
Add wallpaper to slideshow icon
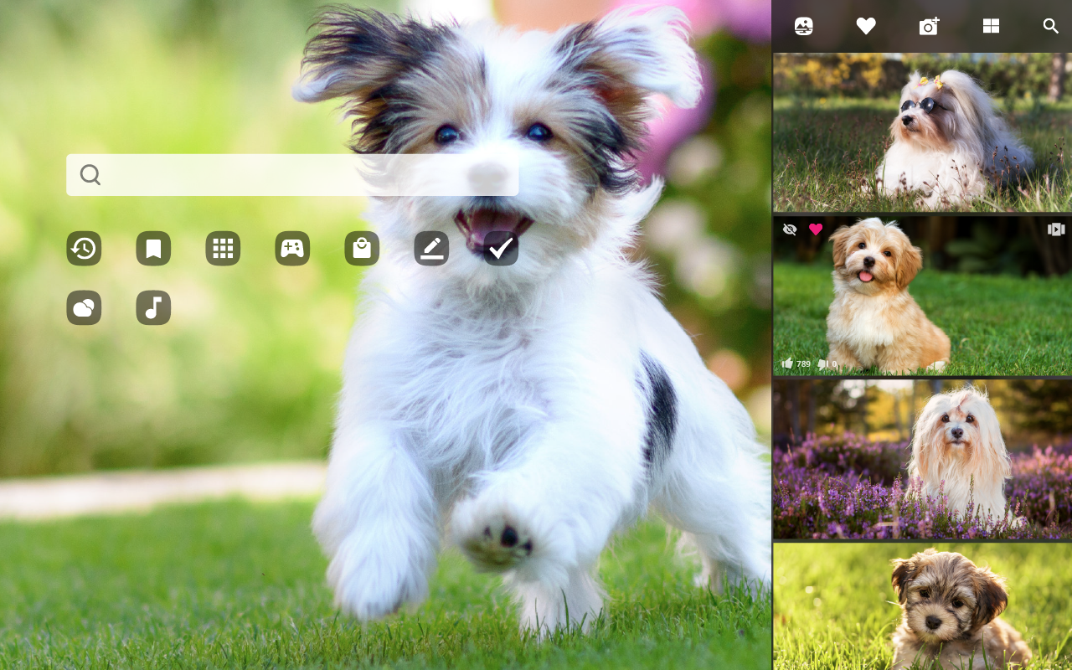[1056, 229]
